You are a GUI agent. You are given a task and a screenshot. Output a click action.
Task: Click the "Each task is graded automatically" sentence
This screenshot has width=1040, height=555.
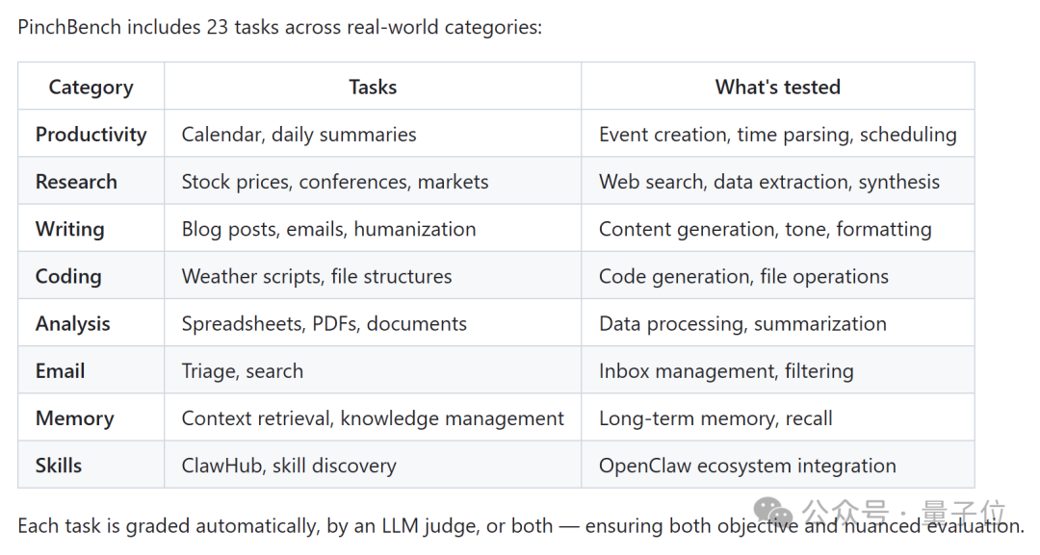tap(385, 525)
